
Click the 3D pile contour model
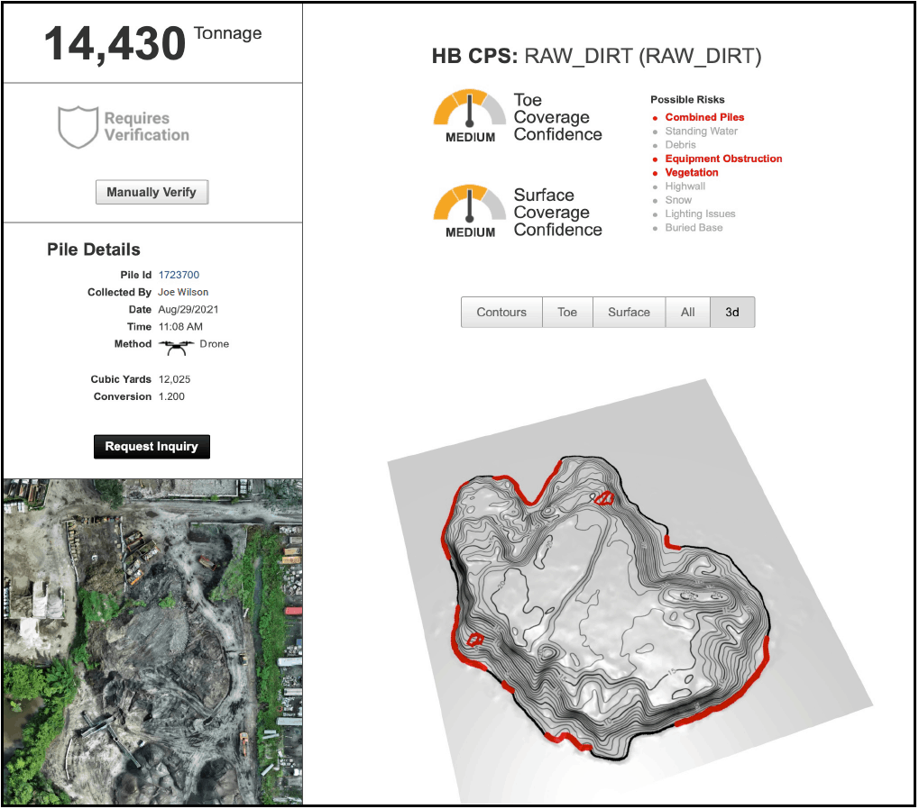[613, 613]
